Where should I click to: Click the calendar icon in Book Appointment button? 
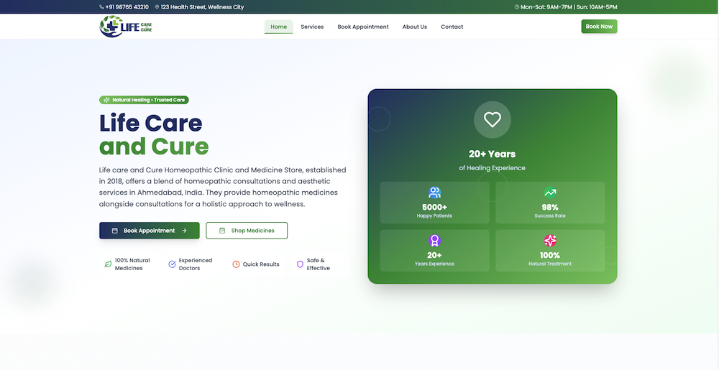click(115, 231)
